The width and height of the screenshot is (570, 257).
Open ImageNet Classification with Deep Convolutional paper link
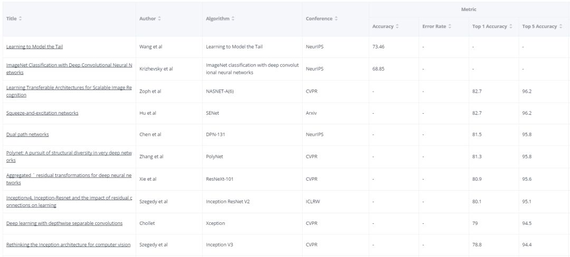point(69,65)
